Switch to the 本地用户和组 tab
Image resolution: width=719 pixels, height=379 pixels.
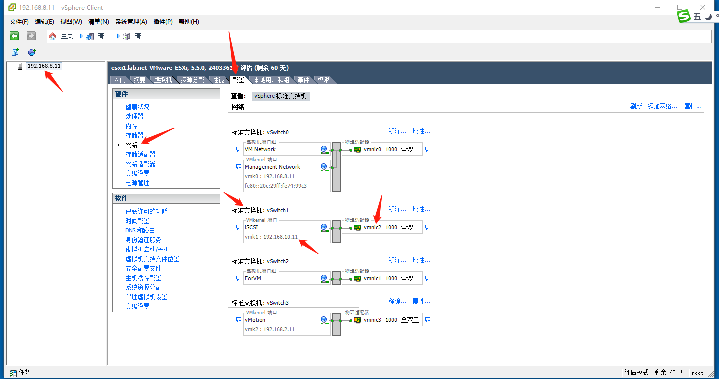271,80
